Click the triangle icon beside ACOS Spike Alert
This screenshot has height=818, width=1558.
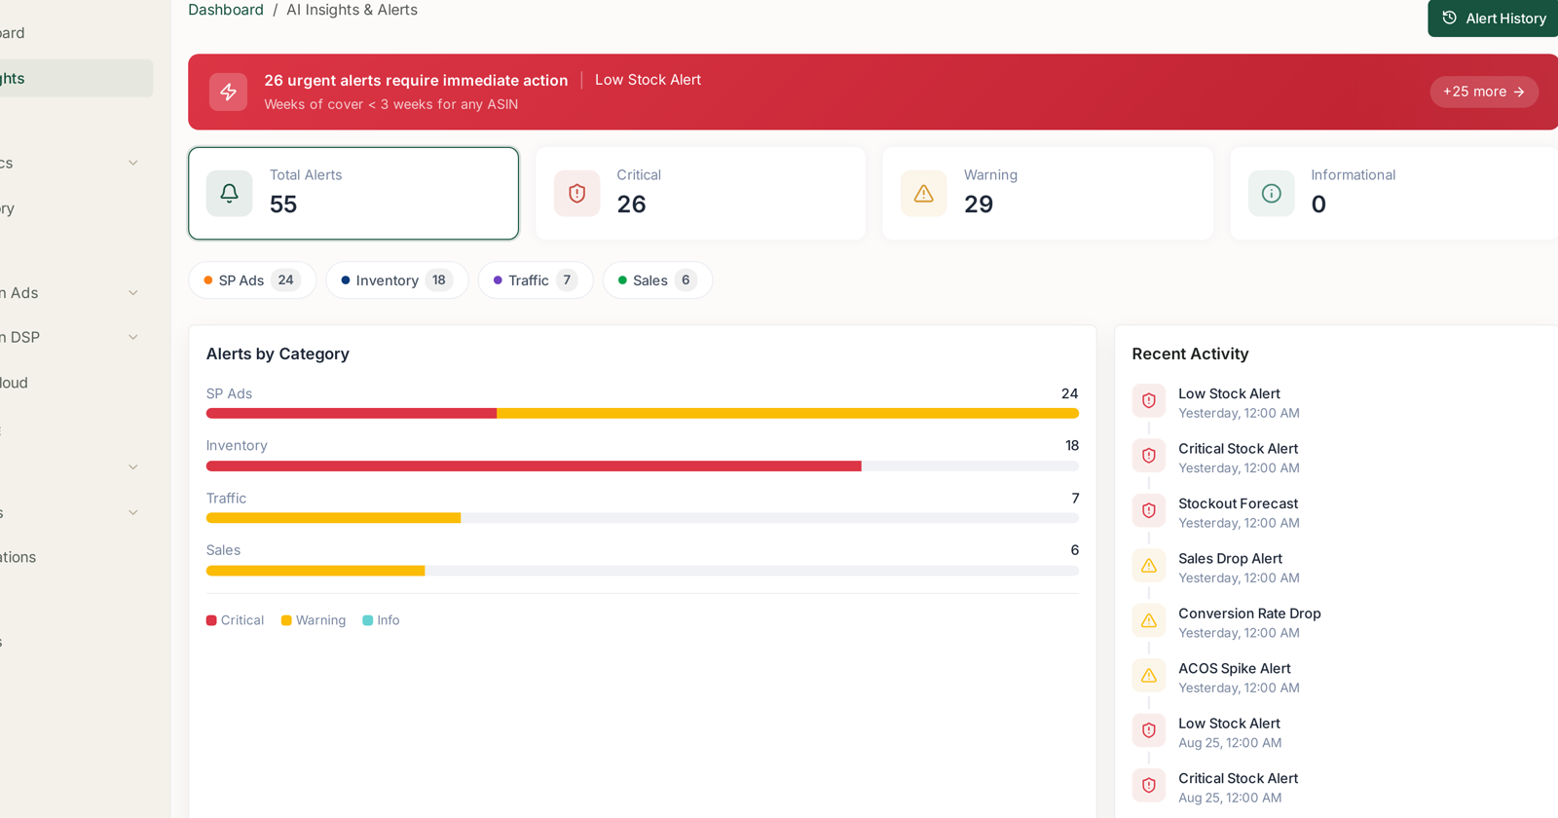pos(1148,675)
